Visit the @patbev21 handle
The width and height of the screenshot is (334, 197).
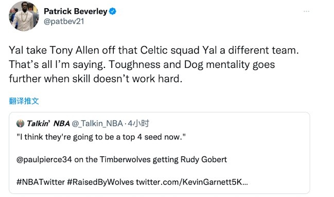click(64, 22)
